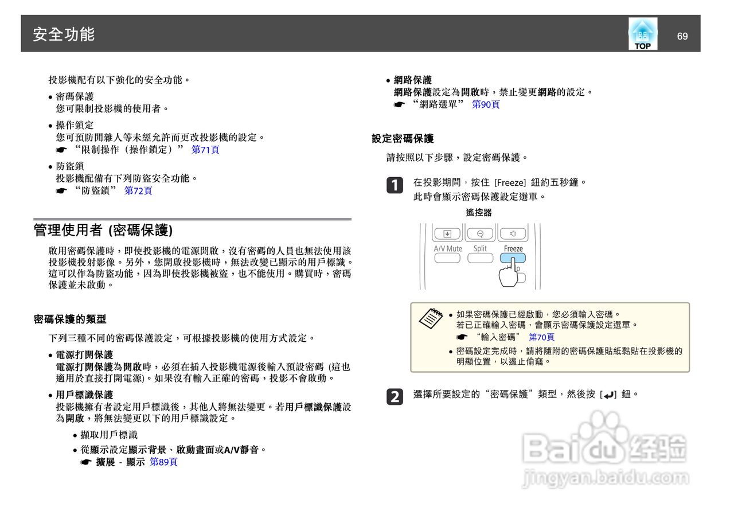Screen dimensions: 734x519
Task: Click the intro line 投影機配有以下強化的安全功能。
Action: 119,80
